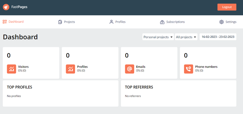Viewport: 243px width, 114px height.
Task: Click the FastPages rocket logo icon
Action: (6, 7)
